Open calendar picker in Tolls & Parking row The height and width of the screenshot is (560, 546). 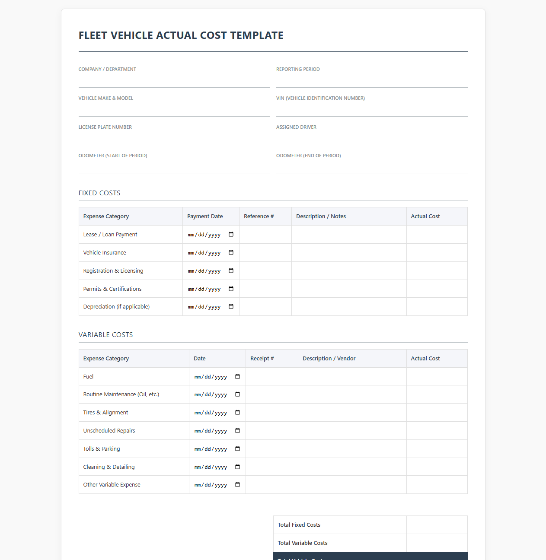coord(237,449)
